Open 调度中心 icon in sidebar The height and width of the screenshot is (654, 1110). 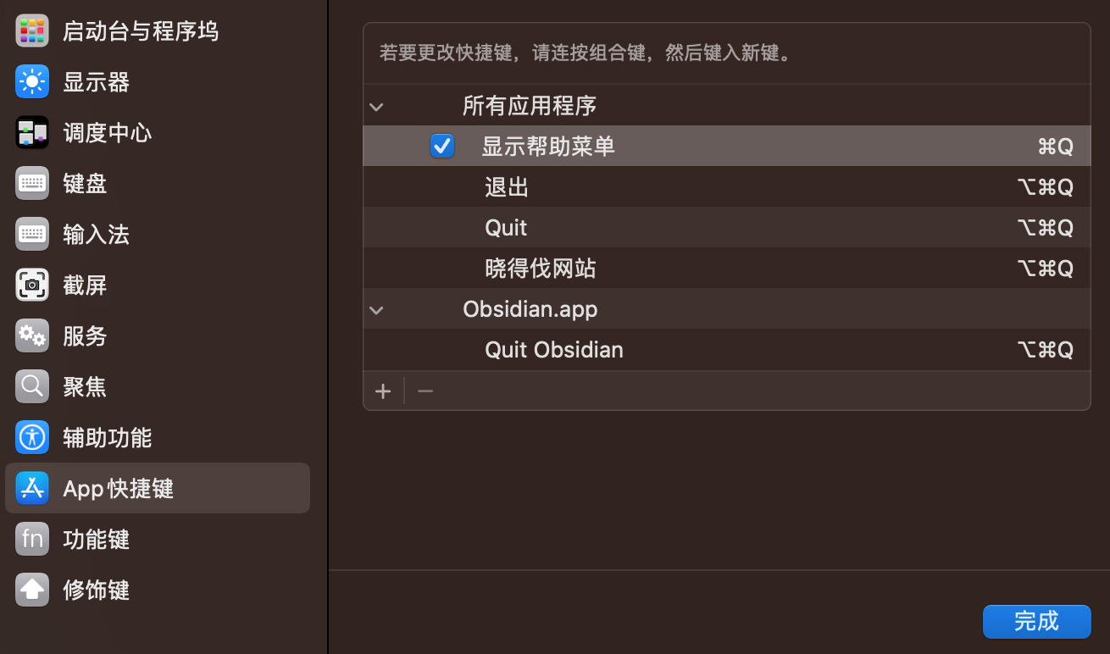(32, 133)
